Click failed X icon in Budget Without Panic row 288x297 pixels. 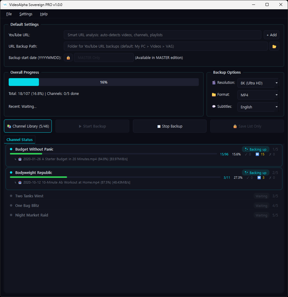pyautogui.click(x=270, y=154)
